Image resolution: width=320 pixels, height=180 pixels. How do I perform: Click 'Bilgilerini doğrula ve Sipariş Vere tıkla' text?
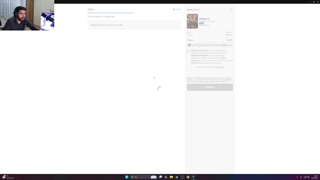tap(107, 25)
